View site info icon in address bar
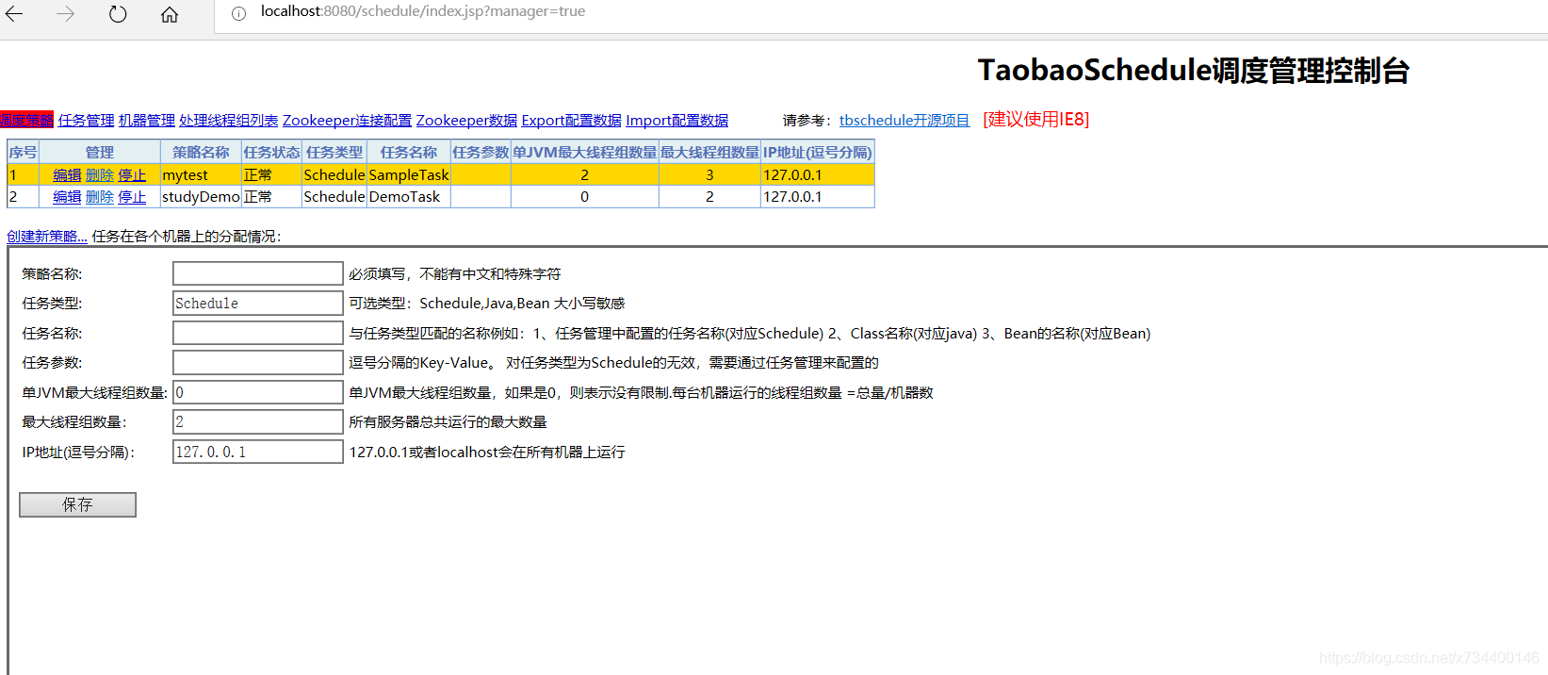Screen dimensions: 1548x675 click(x=239, y=13)
